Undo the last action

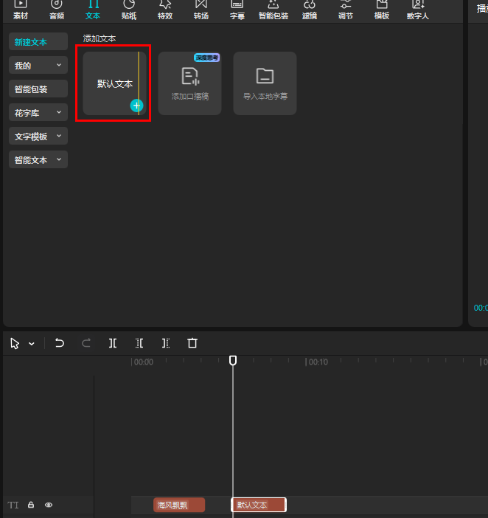pyautogui.click(x=60, y=343)
